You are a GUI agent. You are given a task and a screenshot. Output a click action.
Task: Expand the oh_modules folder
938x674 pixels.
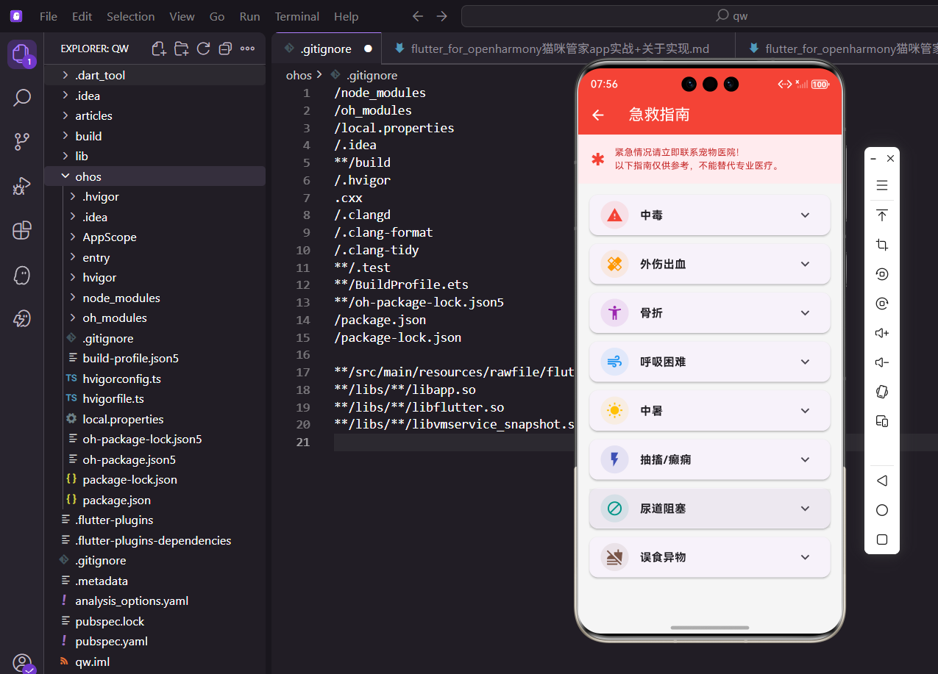point(154,318)
